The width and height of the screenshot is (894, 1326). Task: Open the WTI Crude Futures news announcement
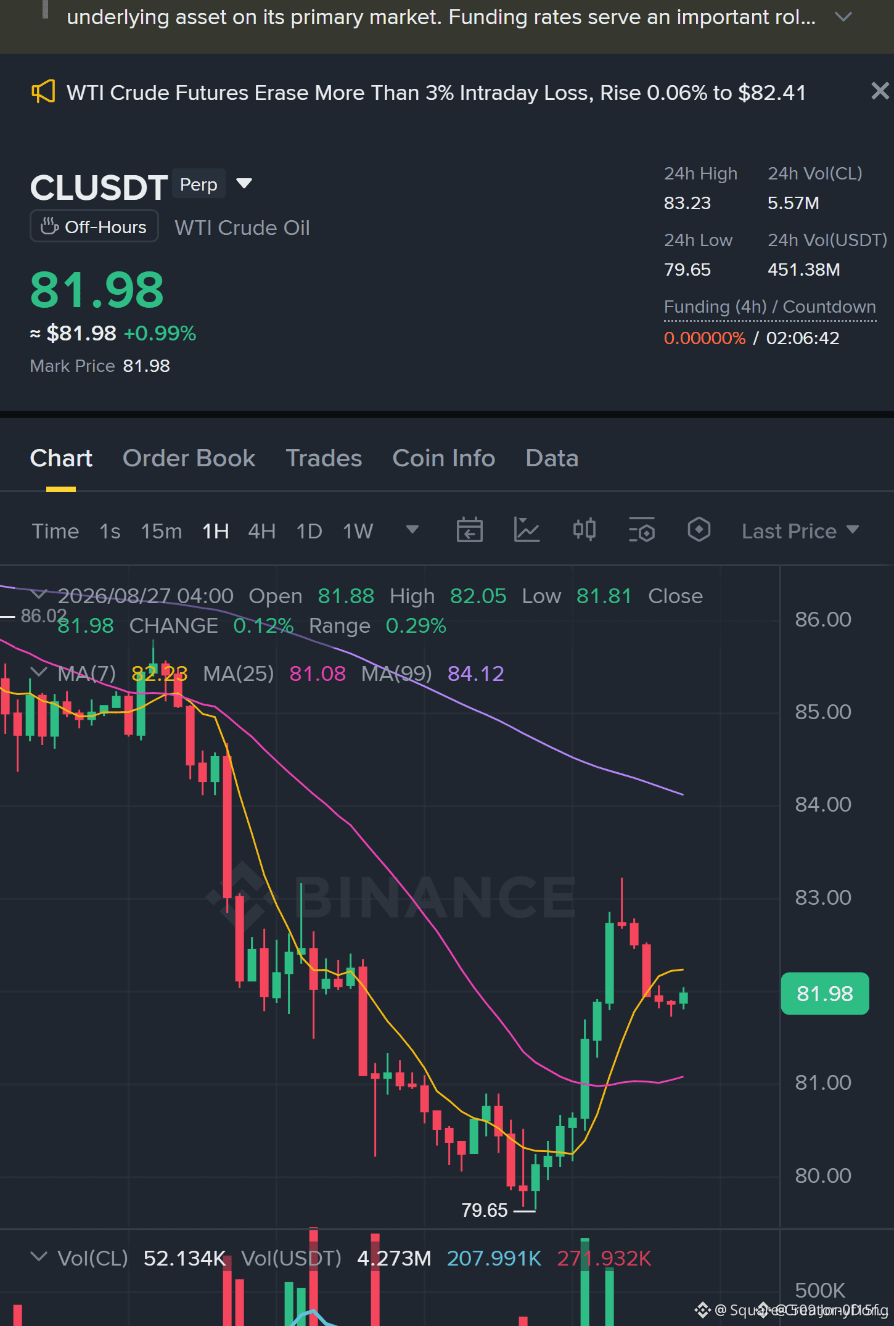point(436,93)
